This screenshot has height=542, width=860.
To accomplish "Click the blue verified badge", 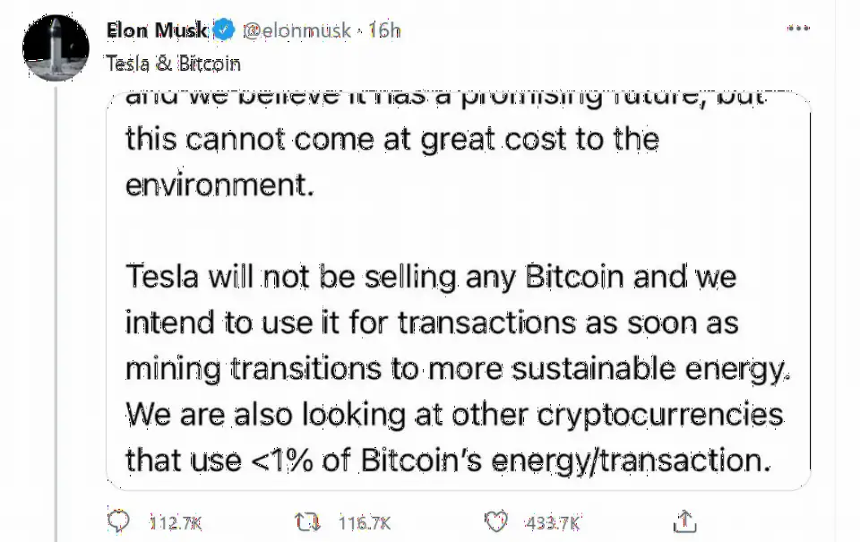I will coord(224,30).
